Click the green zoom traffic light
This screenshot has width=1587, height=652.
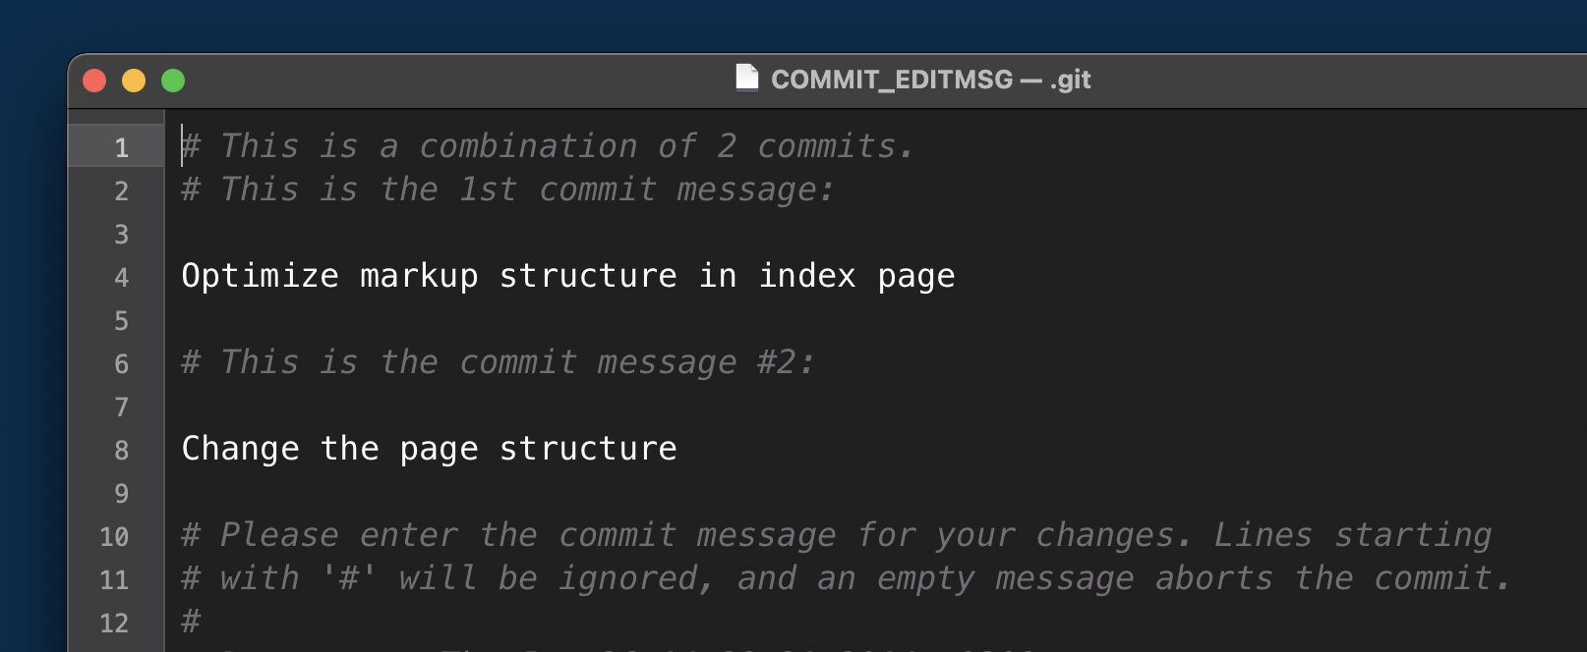(173, 81)
